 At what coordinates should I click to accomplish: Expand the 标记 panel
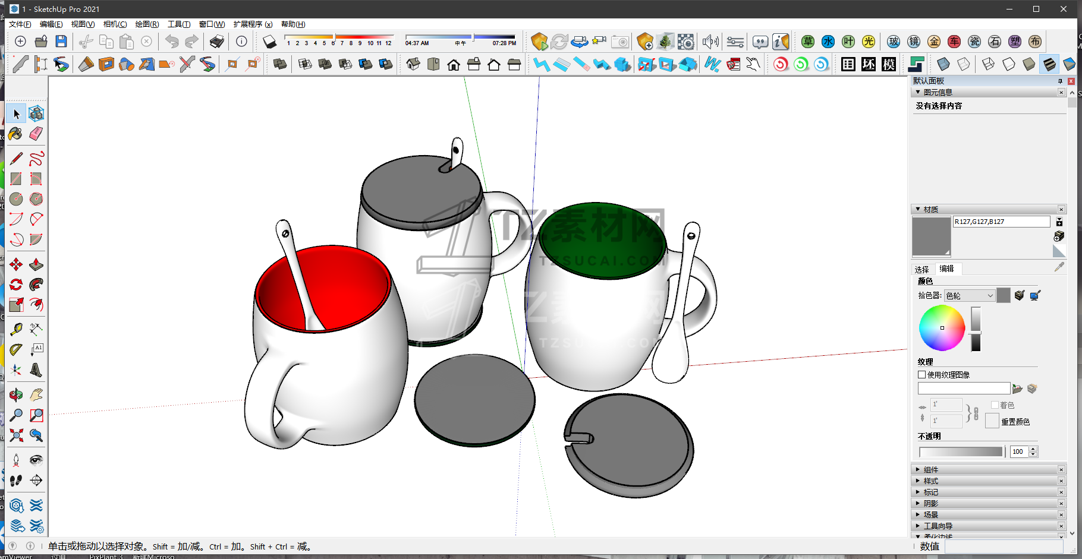pyautogui.click(x=918, y=492)
